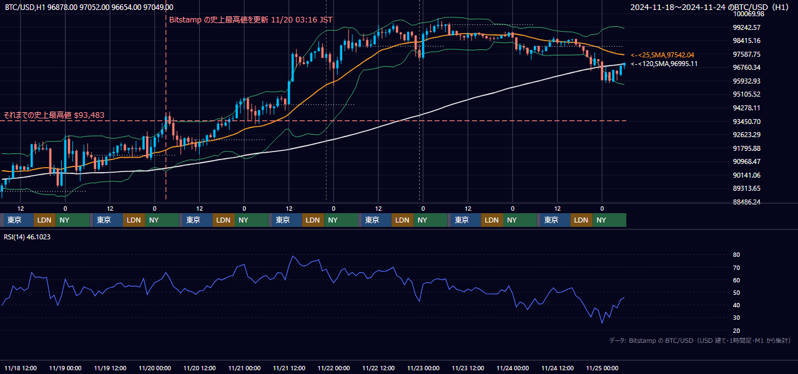Click the 11/24 00:00 date label
The image size is (798, 374).
(513, 368)
